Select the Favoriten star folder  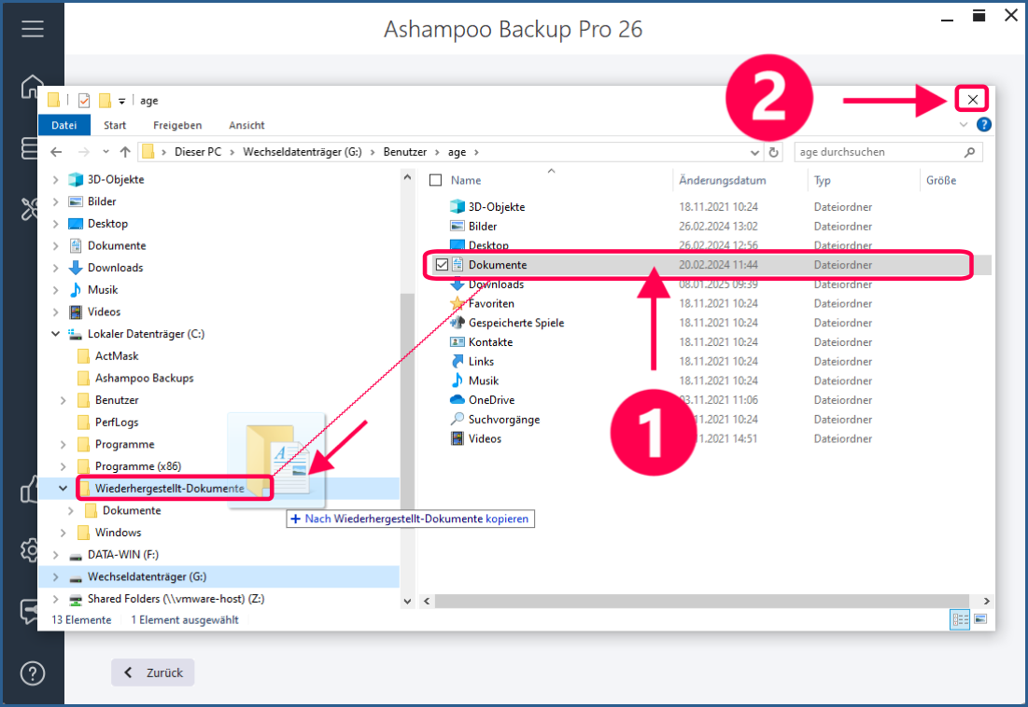coord(491,303)
